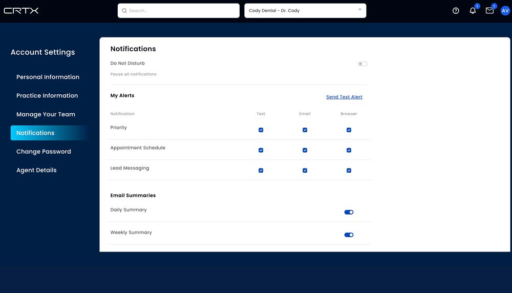Disable the Daily Summary toggle

click(x=349, y=212)
